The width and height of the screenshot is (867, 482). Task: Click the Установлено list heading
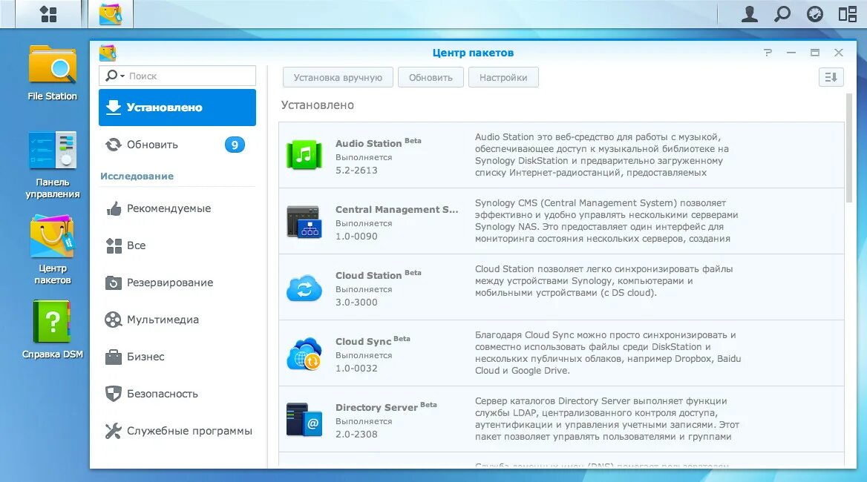[318, 105]
